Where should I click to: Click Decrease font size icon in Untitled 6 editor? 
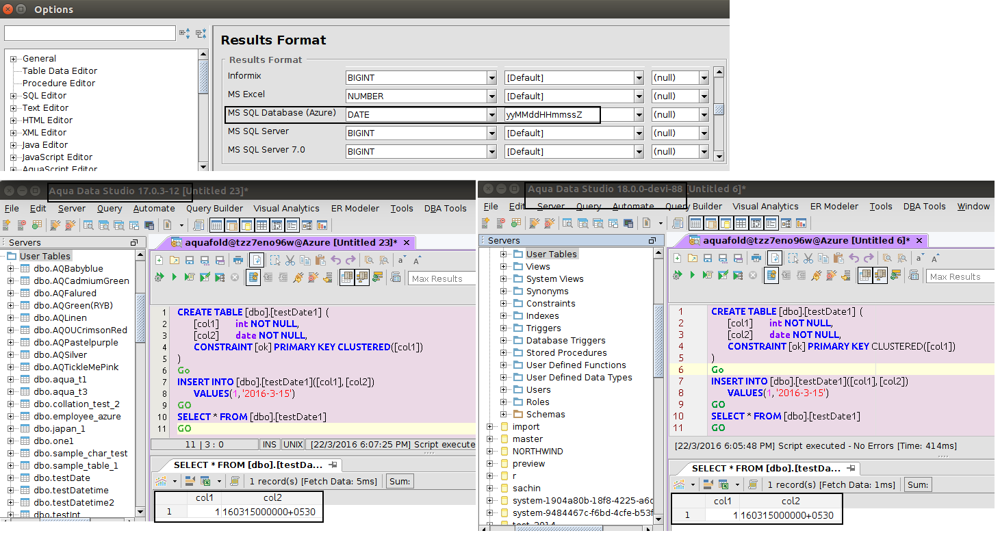920,258
